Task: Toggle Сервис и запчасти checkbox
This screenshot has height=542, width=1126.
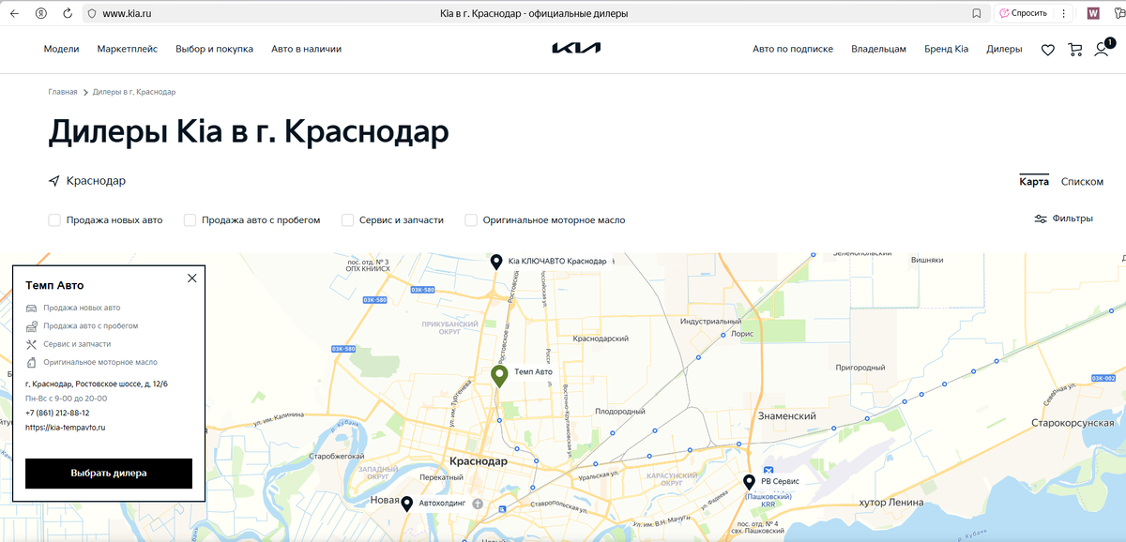Action: point(348,220)
